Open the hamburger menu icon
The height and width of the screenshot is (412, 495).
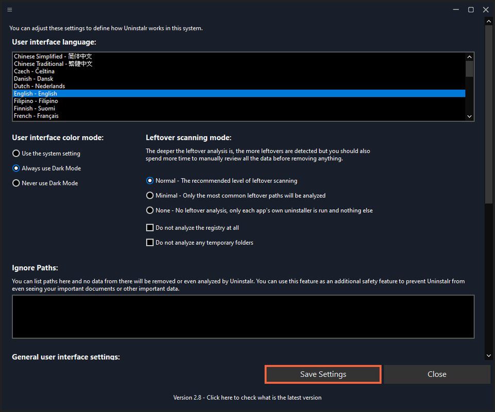tap(10, 9)
